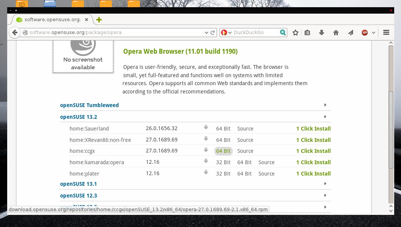This screenshot has height=227, width=401.
Task: Click 1 Click Install for home:Sauerland
Action: pos(313,129)
